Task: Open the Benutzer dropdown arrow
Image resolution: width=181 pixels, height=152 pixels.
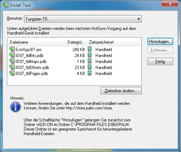Action: [139, 19]
